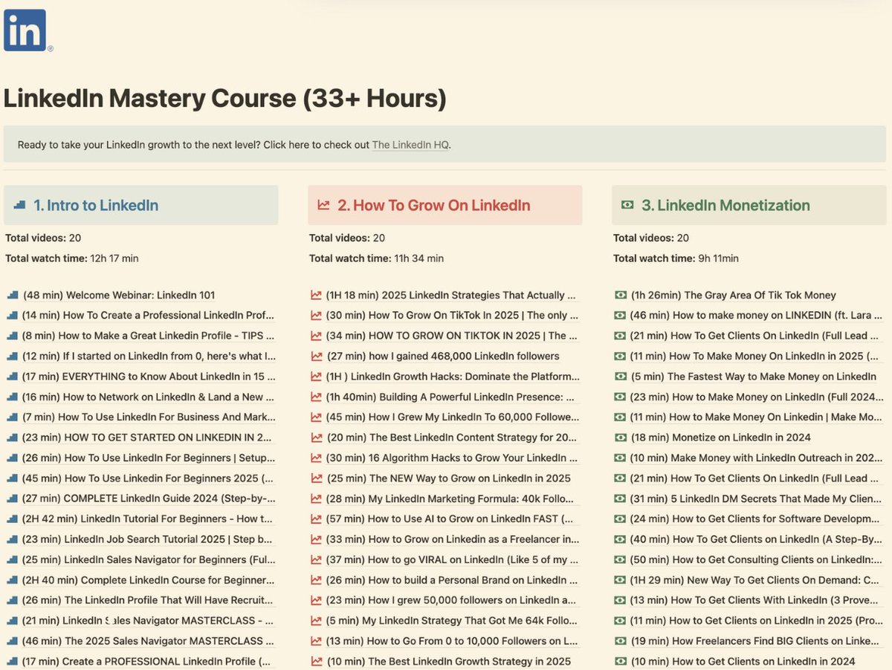Click the chart icon for The NEW Way to Grow on LinkedIn
The width and height of the screenshot is (892, 670).
pyautogui.click(x=316, y=478)
